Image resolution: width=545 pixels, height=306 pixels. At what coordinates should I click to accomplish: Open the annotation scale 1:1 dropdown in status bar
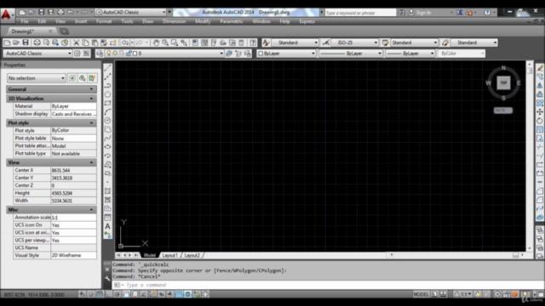[463, 294]
